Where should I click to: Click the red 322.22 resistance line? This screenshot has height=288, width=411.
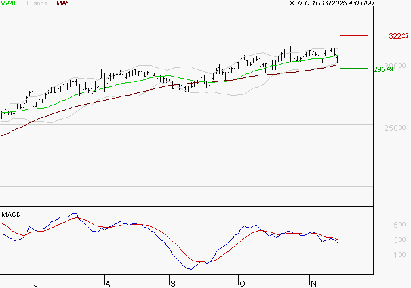[354, 35]
